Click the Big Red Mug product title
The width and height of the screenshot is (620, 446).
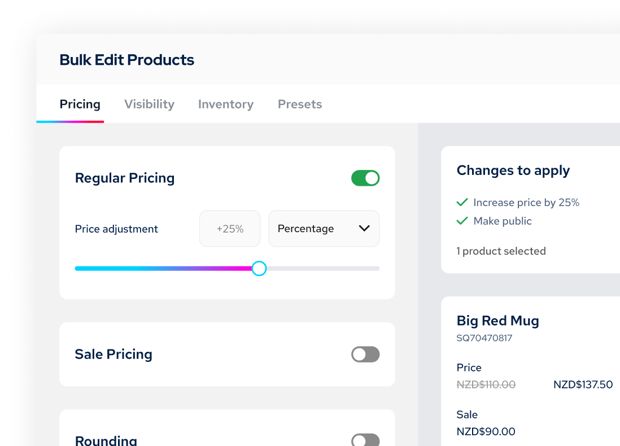pos(497,321)
